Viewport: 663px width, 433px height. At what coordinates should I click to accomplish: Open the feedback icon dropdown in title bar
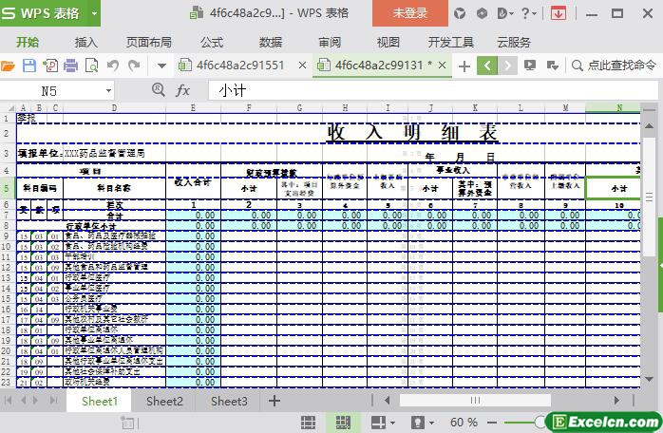(x=505, y=13)
